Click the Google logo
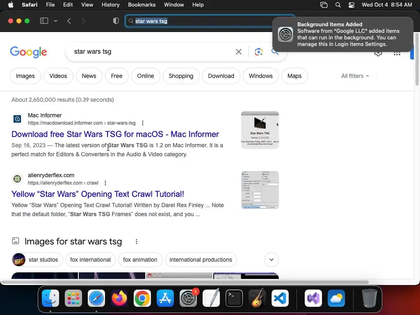The height and width of the screenshot is (315, 420). [29, 52]
